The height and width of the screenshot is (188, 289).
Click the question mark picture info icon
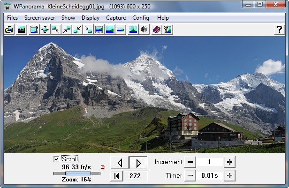[168, 30]
